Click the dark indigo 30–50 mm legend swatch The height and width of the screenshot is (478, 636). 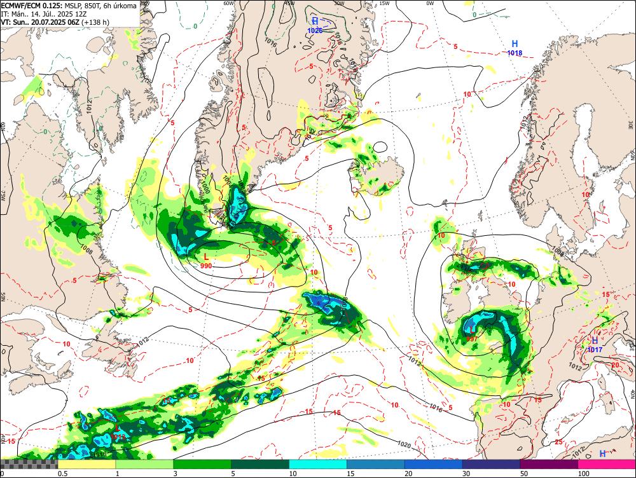point(492,464)
